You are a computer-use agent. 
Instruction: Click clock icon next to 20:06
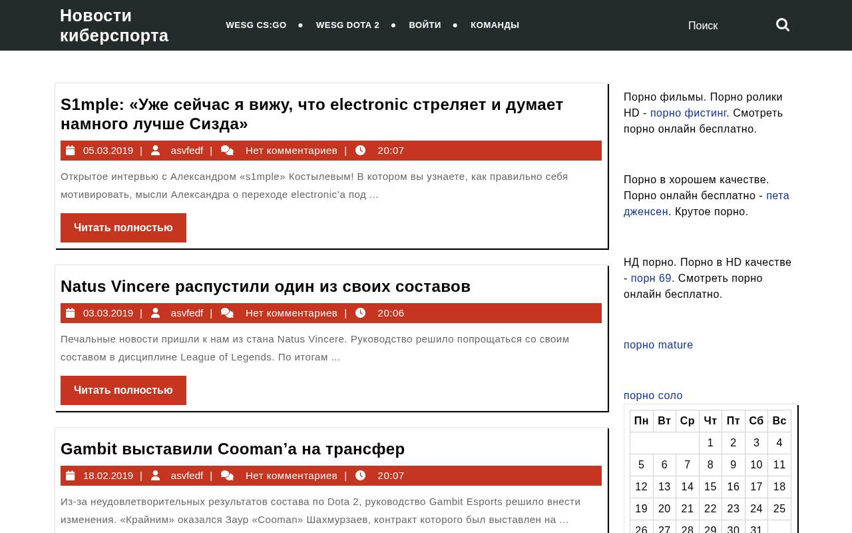pos(360,313)
